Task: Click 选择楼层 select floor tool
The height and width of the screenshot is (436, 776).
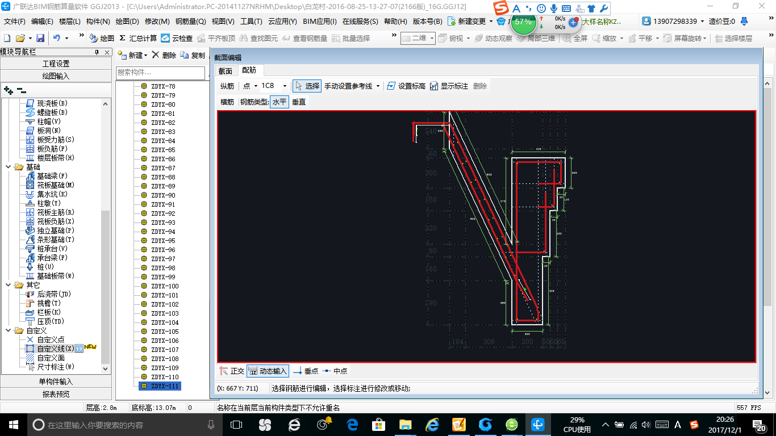Action: pyautogui.click(x=733, y=38)
